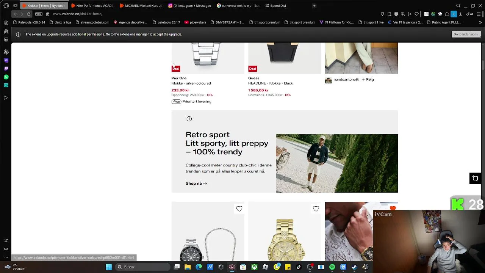
Task: Go forward with the forward arrow
Action: (22, 14)
